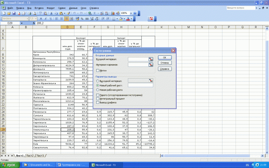Launch the Chart Wizard icon
Viewport: 269px width, 168px height.
click(x=113, y=13)
